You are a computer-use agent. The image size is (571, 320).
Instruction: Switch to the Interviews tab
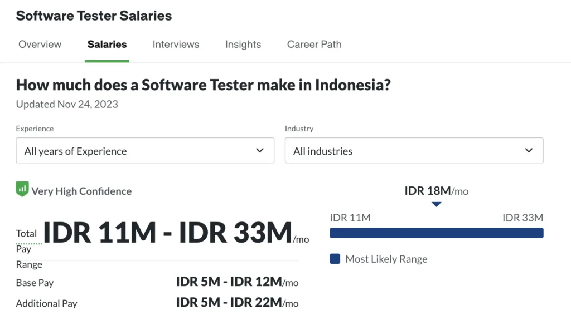click(176, 45)
